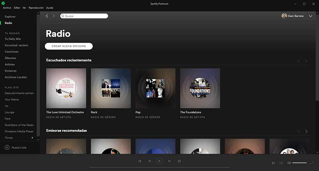Start playback with the play button
Image resolution: width=319 pixels, height=171 pixels.
[159, 161]
